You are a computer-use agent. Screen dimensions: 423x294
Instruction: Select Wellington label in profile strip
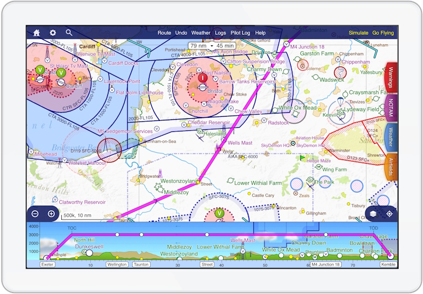(x=117, y=264)
